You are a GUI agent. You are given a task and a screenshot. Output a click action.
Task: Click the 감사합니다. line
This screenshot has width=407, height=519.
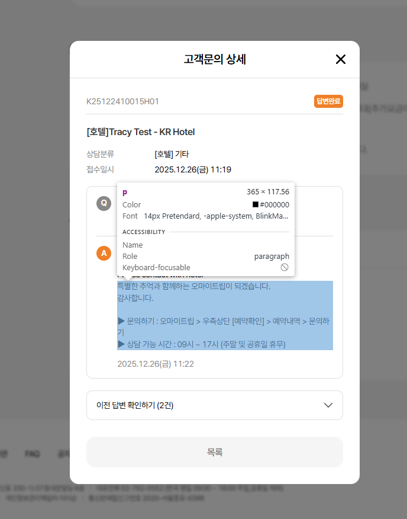pos(135,298)
